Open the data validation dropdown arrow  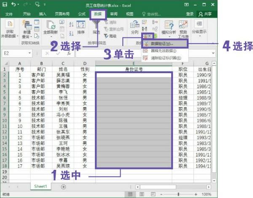[x=150, y=36]
